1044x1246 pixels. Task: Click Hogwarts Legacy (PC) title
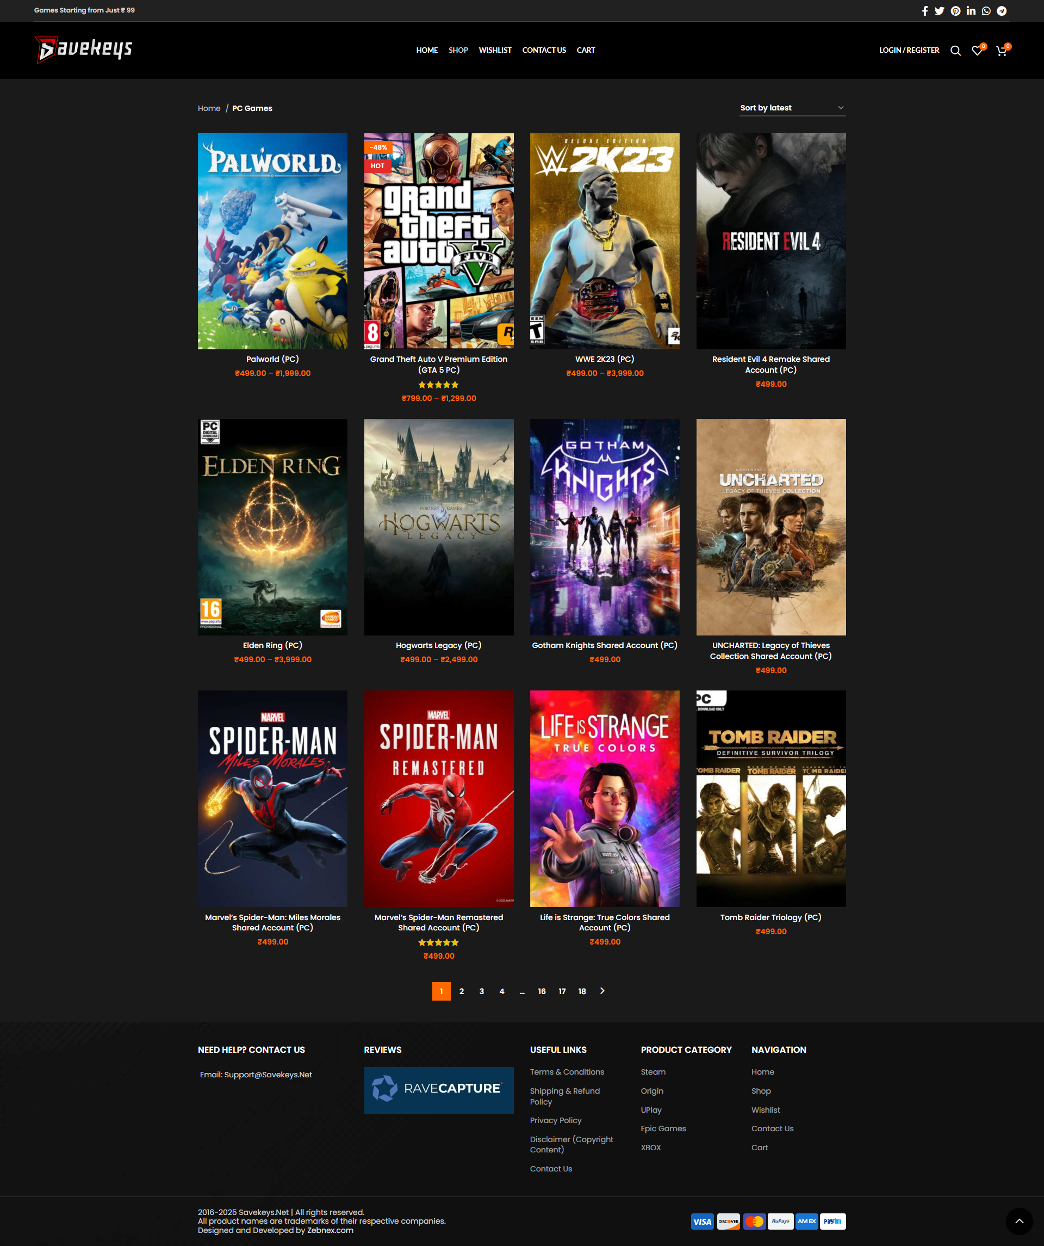(439, 645)
